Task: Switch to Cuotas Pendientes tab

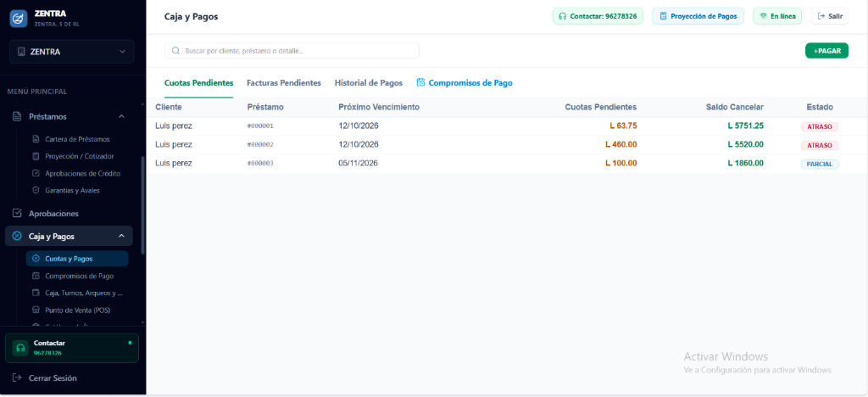Action: (198, 83)
